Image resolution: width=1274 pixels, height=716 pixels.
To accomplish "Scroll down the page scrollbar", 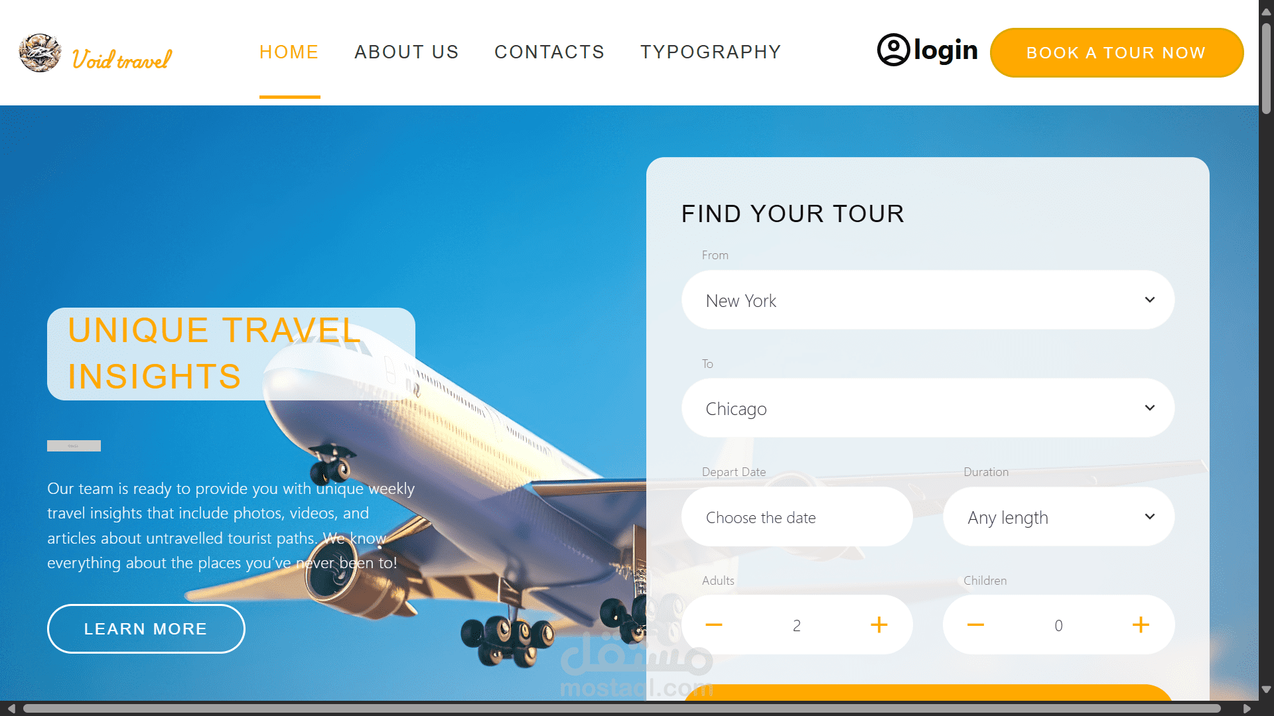I will click(1266, 686).
